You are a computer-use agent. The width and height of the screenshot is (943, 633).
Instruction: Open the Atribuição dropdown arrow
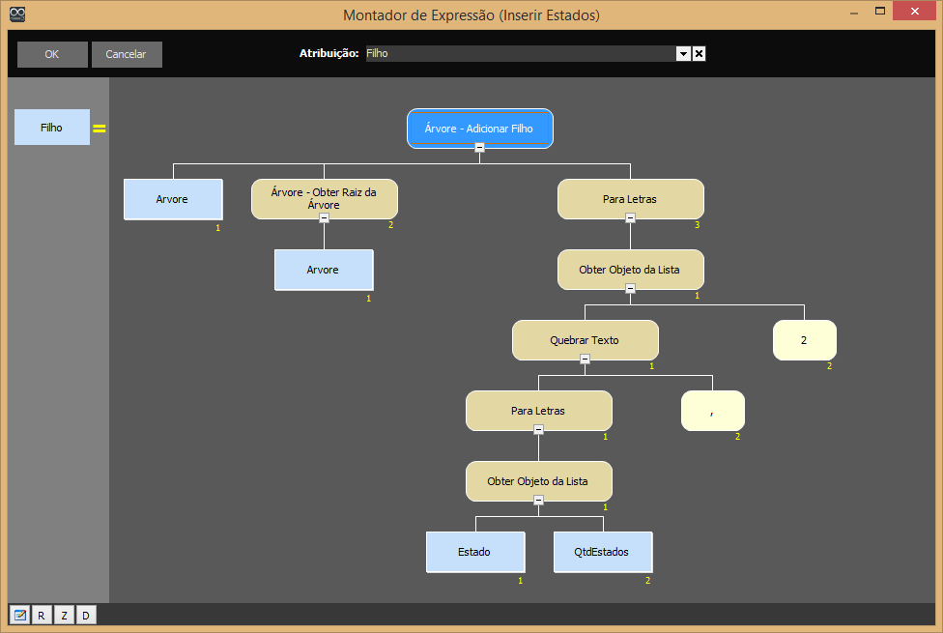tap(683, 54)
